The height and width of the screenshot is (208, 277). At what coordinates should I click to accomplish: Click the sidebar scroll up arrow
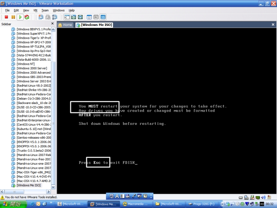coord(53,29)
